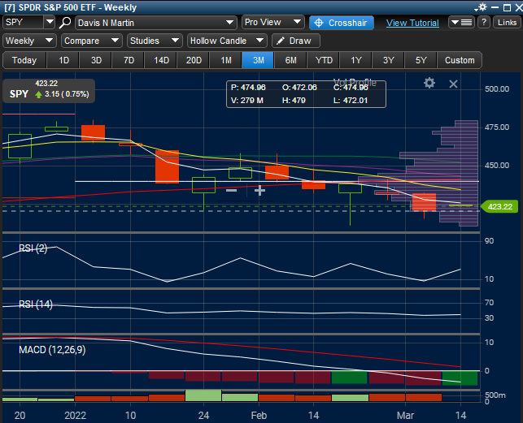This screenshot has height=423, width=523.
Task: Select the 1Y time range tab
Action: coord(356,60)
